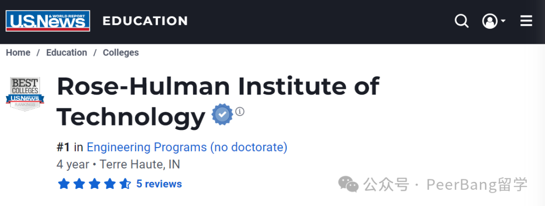The width and height of the screenshot is (545, 206).
Task: Click the U.S. News logo
Action: 48,21
